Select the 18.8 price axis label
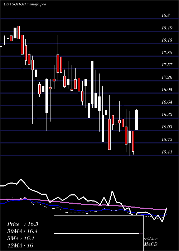The image size is (179, 251). pyautogui.click(x=165, y=15)
